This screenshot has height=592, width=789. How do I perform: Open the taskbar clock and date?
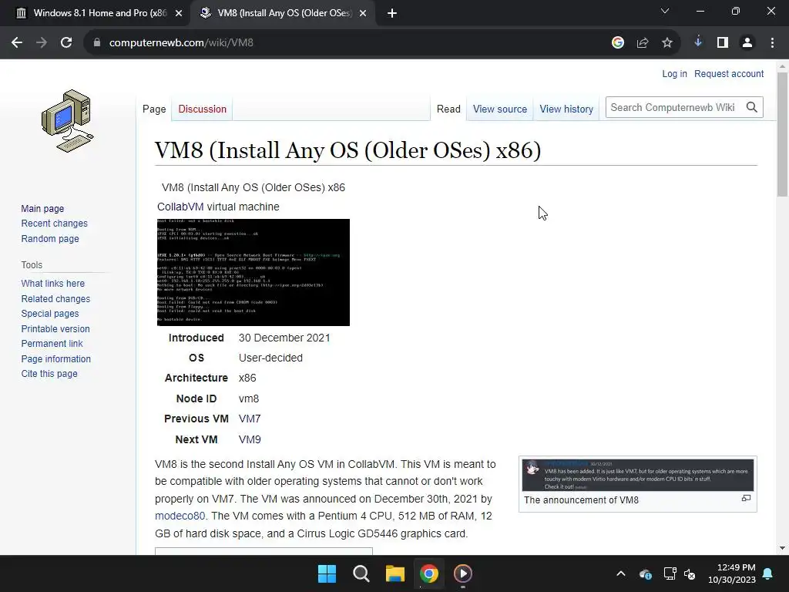click(x=732, y=573)
